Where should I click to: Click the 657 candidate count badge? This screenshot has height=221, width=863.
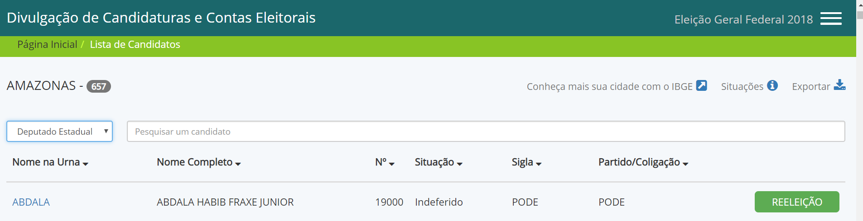[x=99, y=86]
